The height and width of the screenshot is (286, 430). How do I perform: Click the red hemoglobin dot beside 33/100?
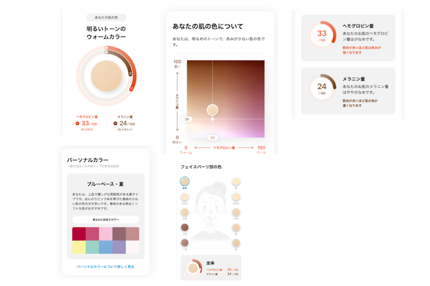click(78, 123)
